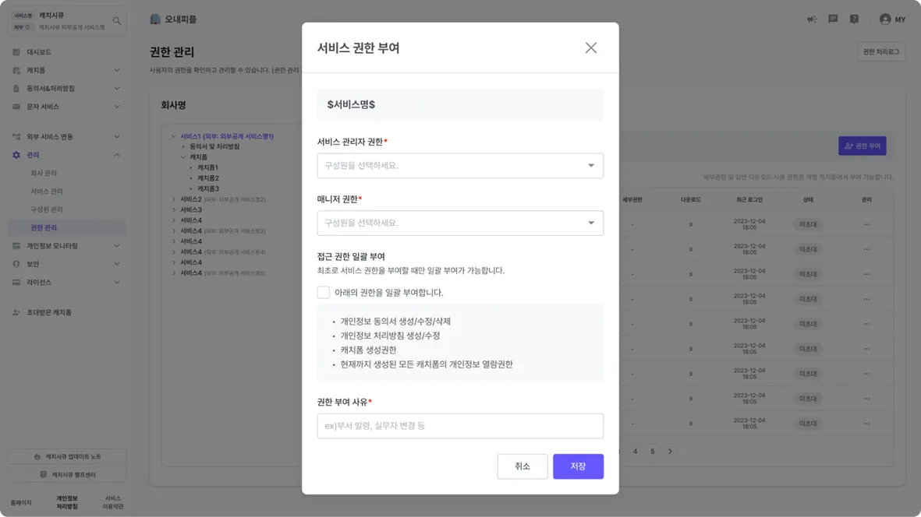Click the 캐치폼 sidebar icon

(16, 70)
